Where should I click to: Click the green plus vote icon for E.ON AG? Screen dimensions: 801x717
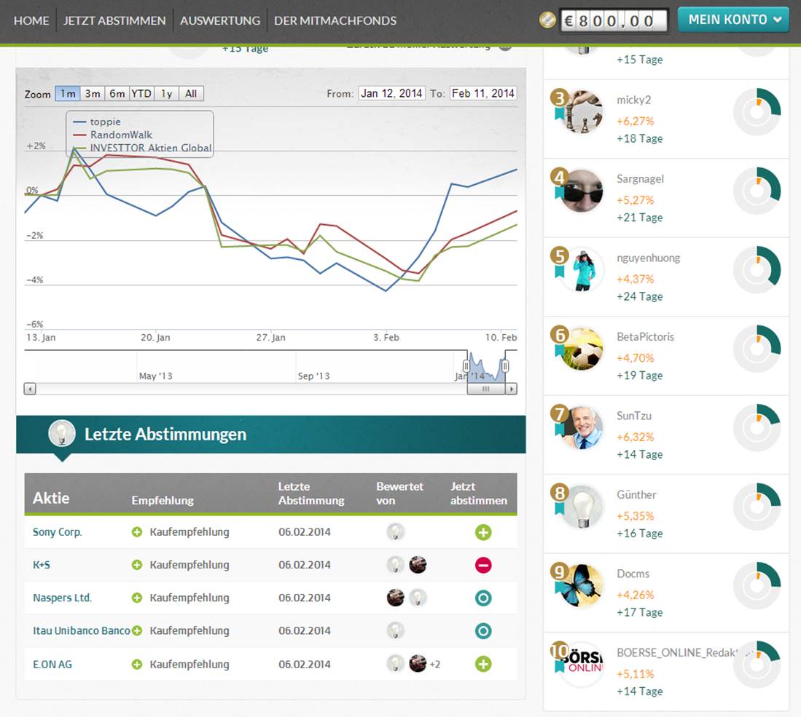(482, 664)
